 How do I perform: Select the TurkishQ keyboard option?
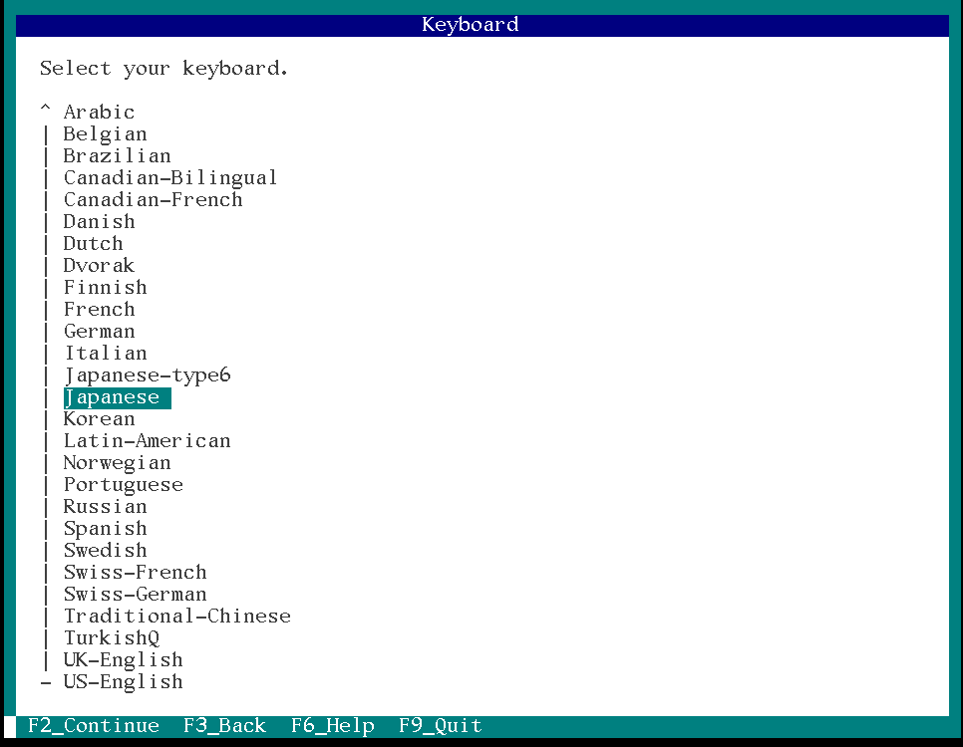pyautogui.click(x=112, y=638)
